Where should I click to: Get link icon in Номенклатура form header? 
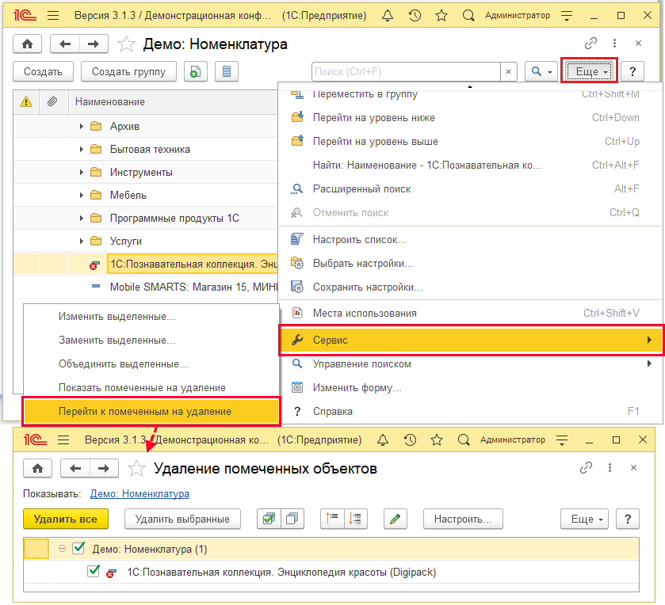tap(590, 44)
